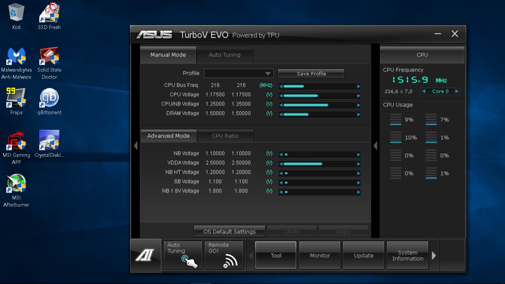The height and width of the screenshot is (284, 505).
Task: Collapse the left side panel arrow
Action: tap(136, 146)
